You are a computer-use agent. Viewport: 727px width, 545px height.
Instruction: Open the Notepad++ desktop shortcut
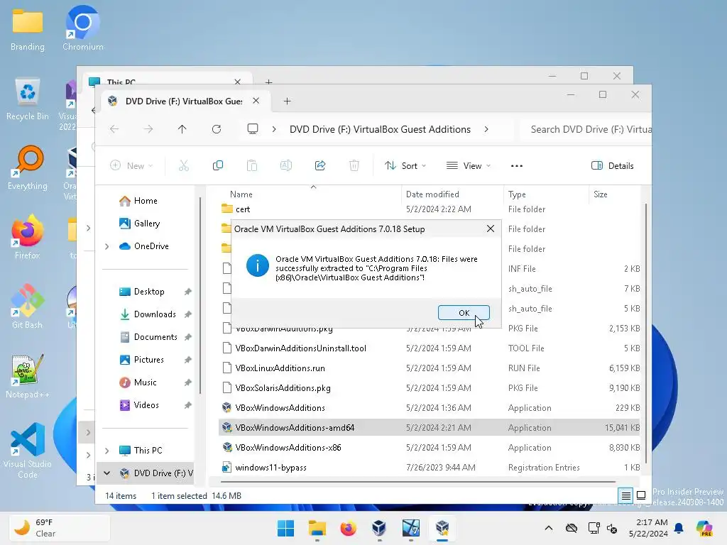(x=28, y=376)
